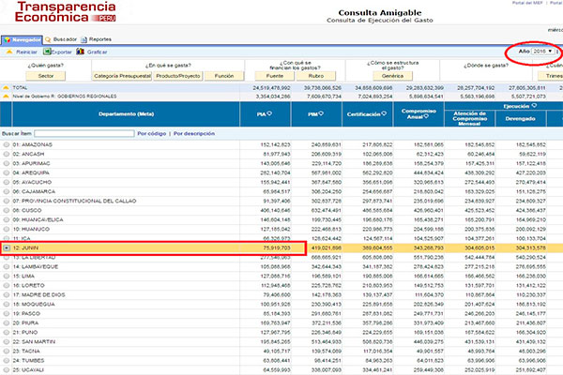This screenshot has width=563, height=375.
Task: Sort by the Ejecución header arrow
Action: click(534, 106)
